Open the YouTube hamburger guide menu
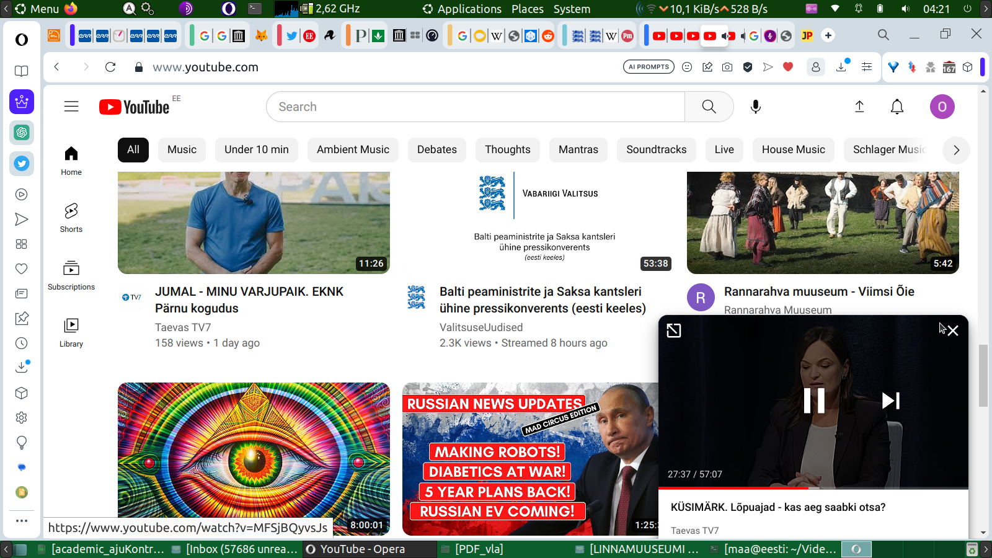The image size is (992, 558). tap(71, 107)
